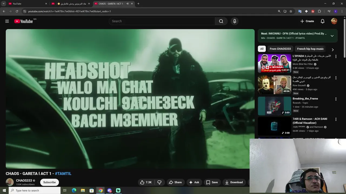Open CHAOS333 channel name link
This screenshot has height=194, width=346.
click(24, 181)
